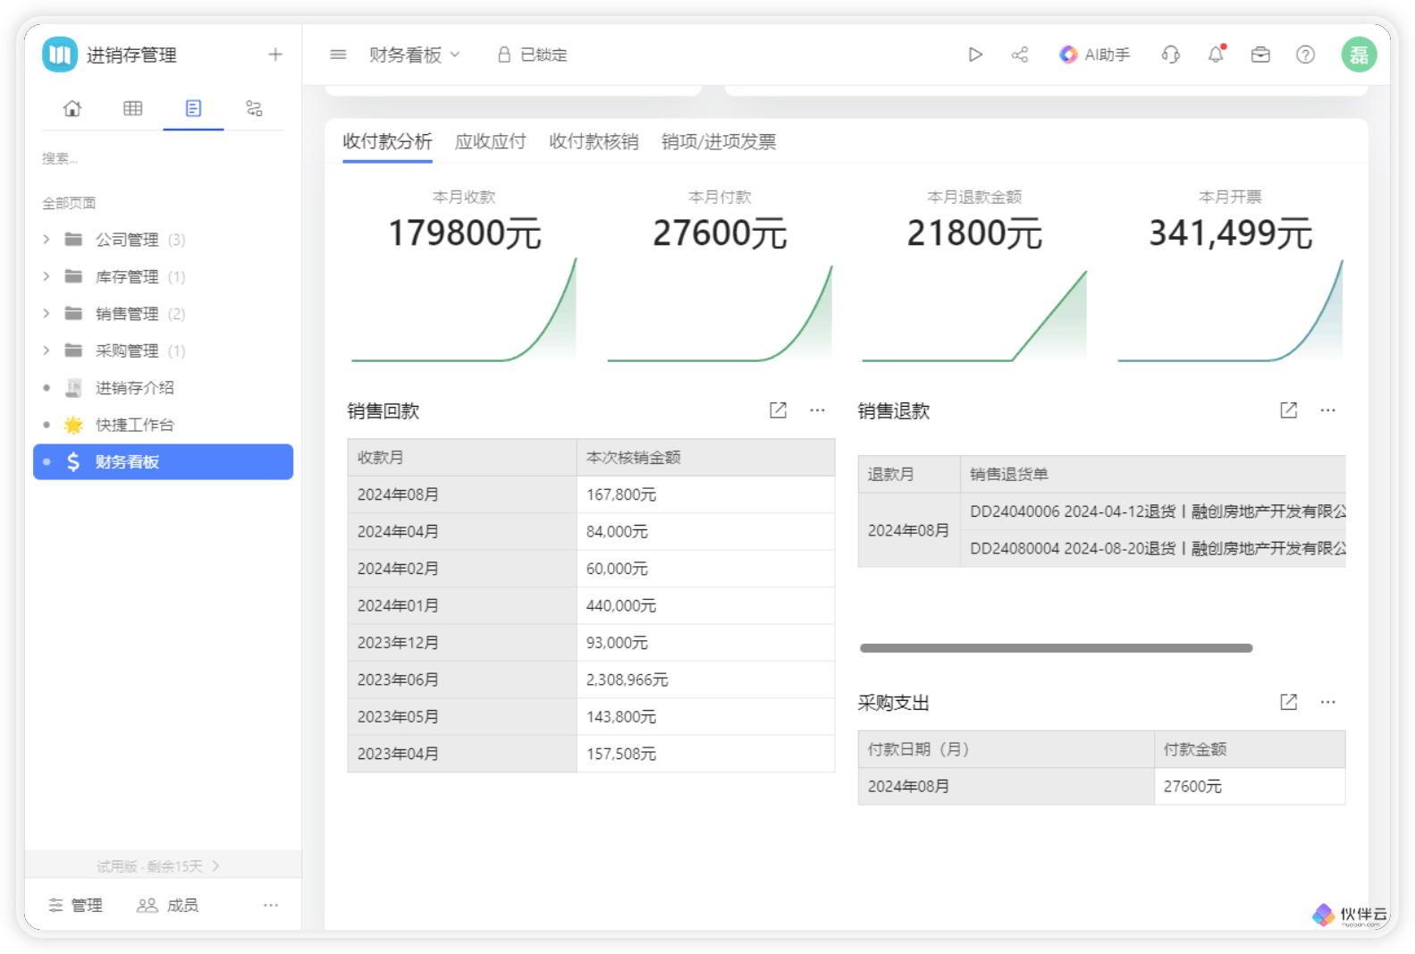Open the AI助手 assistant
The image size is (1415, 954).
point(1095,55)
